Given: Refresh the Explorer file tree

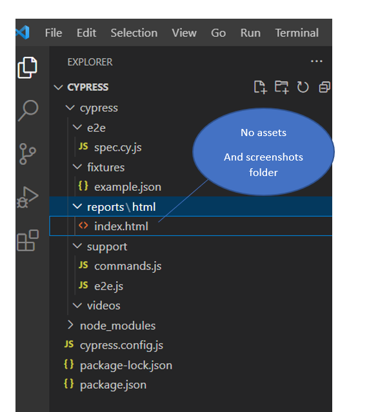Looking at the screenshot, I should tap(303, 87).
